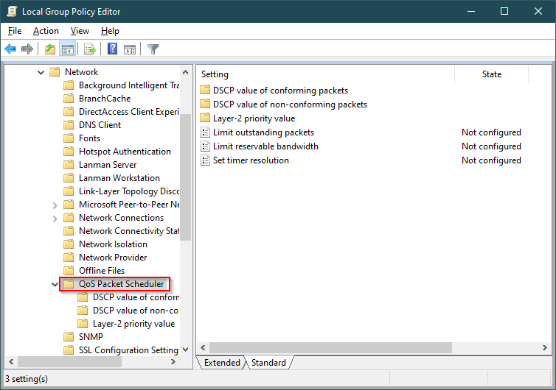The width and height of the screenshot is (556, 390).
Task: Click the Filter funnel toolbar icon
Action: [x=153, y=49]
